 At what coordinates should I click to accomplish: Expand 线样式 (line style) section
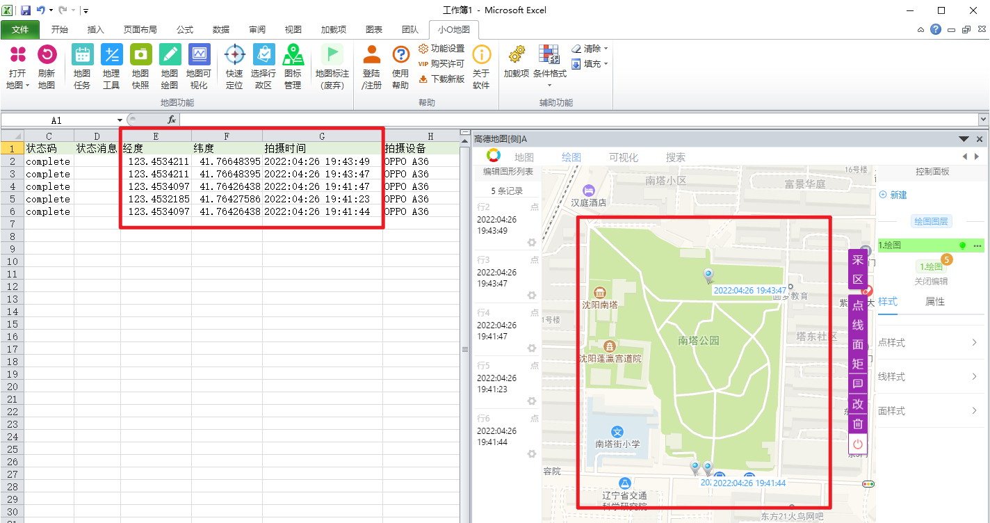point(930,377)
